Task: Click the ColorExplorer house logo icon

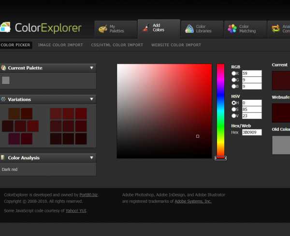Action: pyautogui.click(x=5, y=28)
